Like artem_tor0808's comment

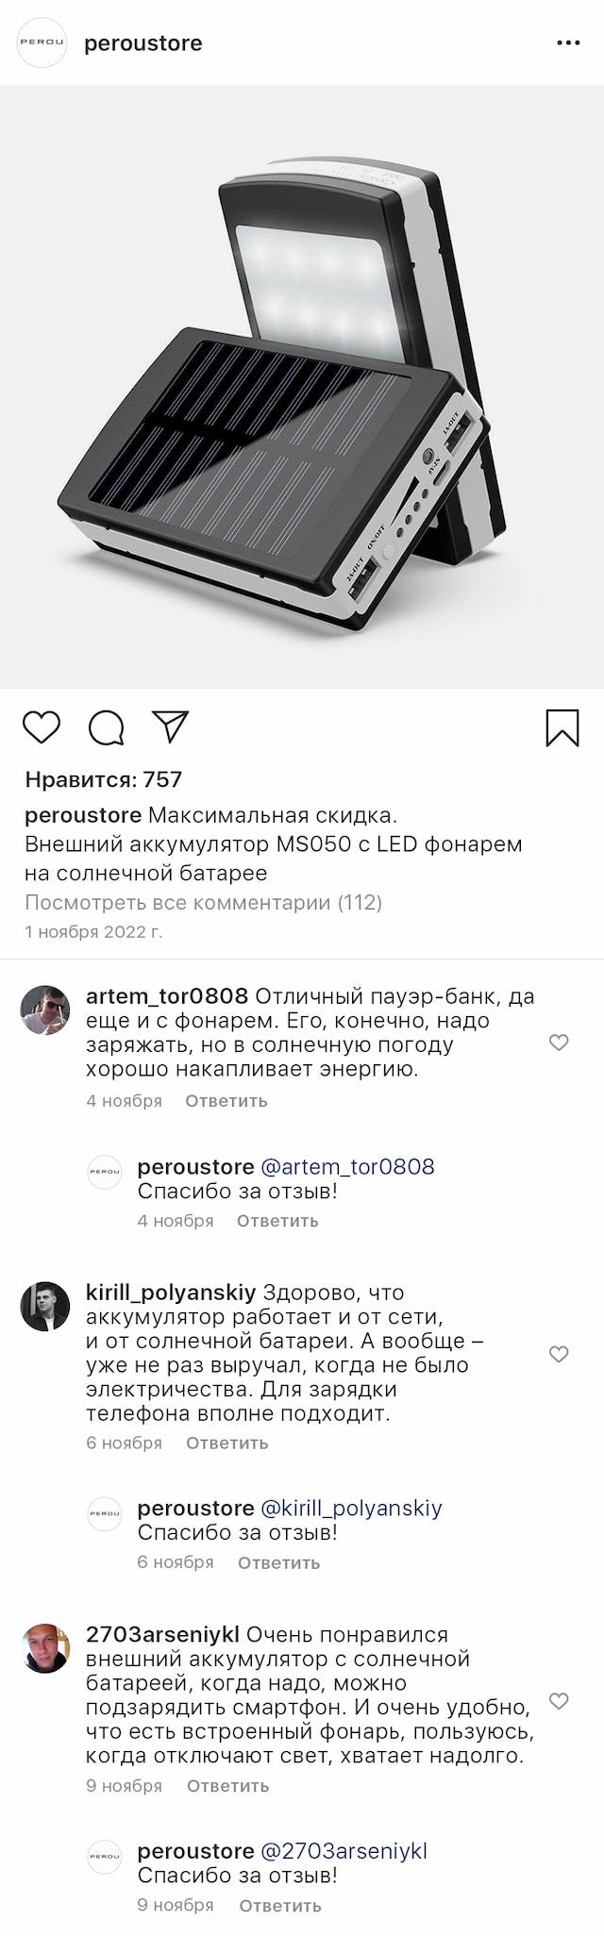pos(559,1043)
